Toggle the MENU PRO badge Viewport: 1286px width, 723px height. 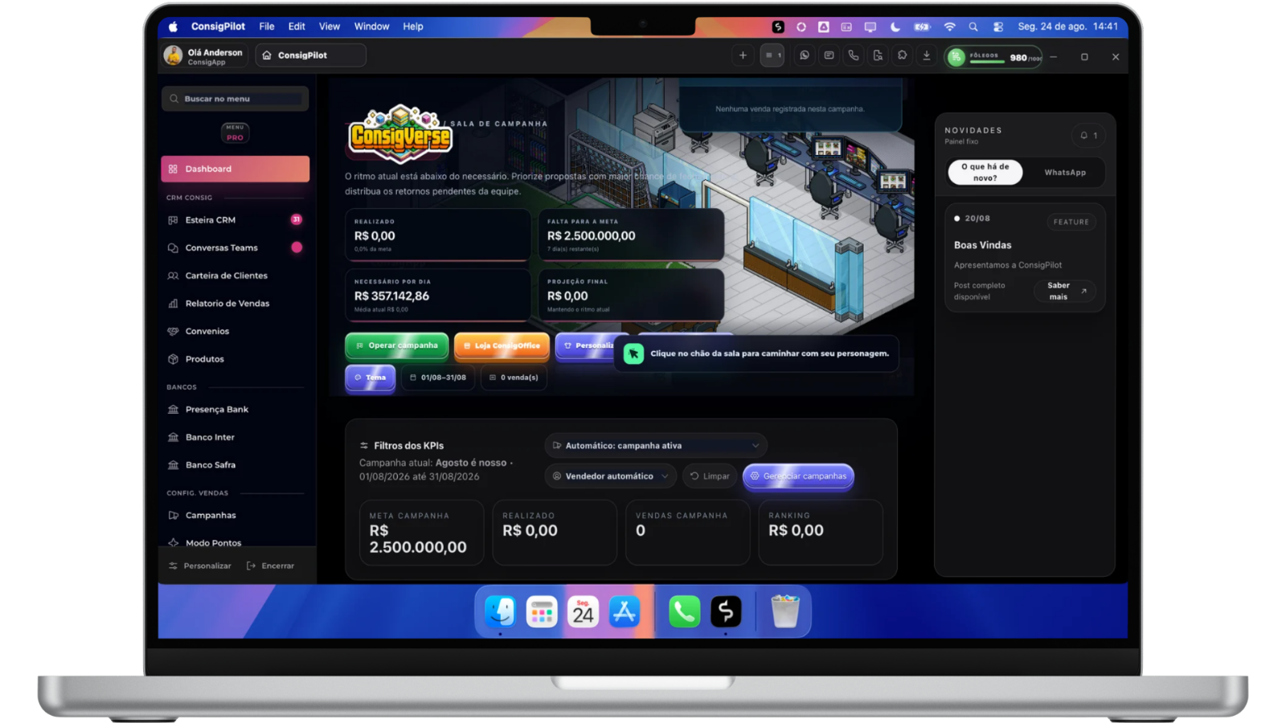tap(235, 133)
